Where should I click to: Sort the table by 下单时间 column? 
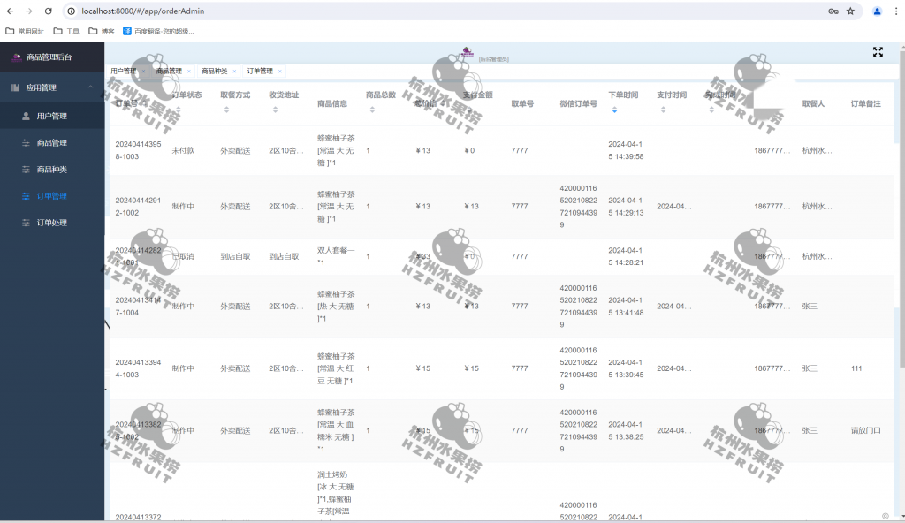click(x=614, y=110)
